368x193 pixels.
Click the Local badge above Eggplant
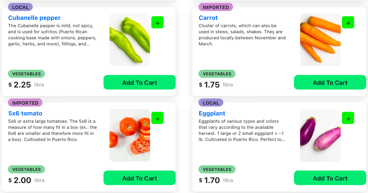[211, 103]
